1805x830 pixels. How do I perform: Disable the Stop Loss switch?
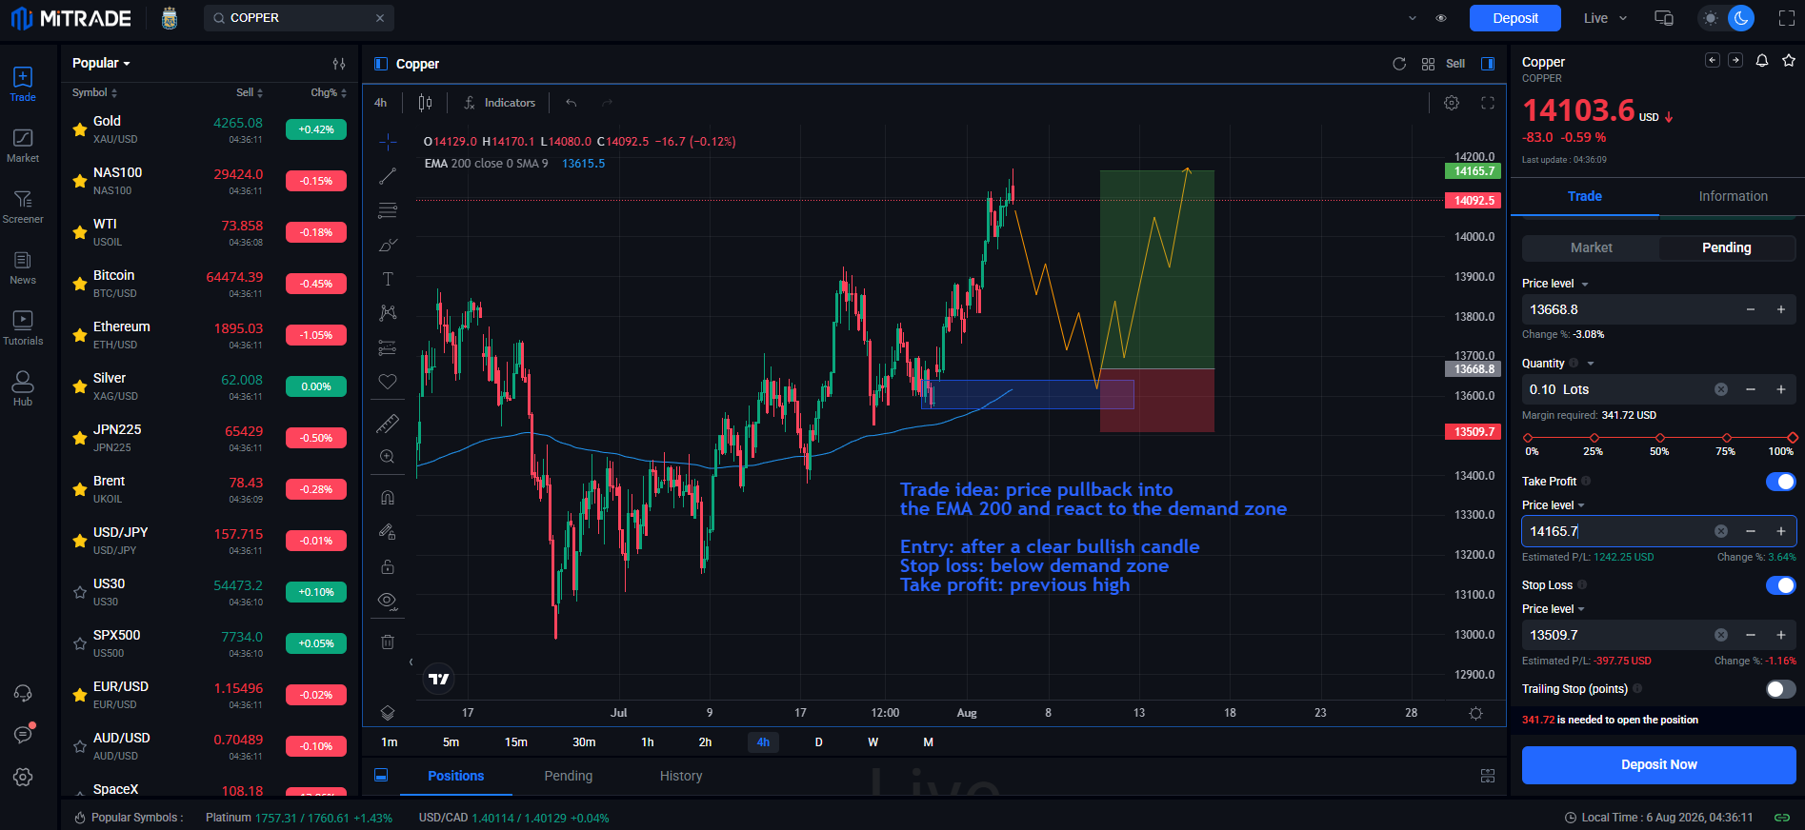coord(1780,585)
